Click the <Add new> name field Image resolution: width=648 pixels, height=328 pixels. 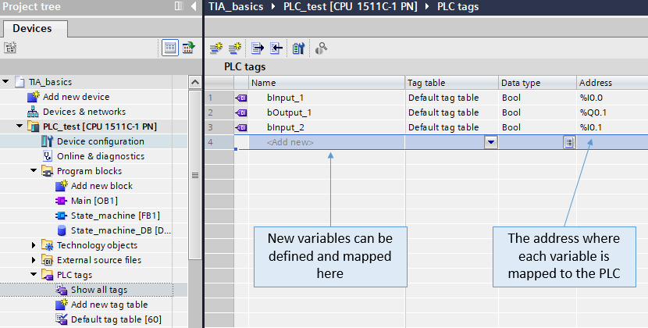pyautogui.click(x=290, y=142)
